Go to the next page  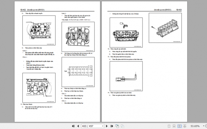click(107, 126)
